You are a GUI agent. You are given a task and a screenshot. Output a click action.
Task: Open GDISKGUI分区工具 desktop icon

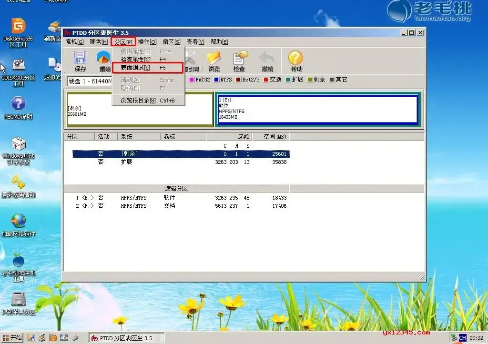point(18,73)
